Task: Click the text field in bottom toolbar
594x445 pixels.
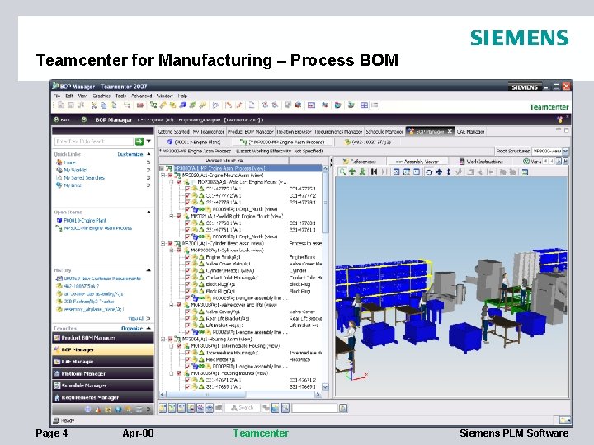Action: coord(314,408)
